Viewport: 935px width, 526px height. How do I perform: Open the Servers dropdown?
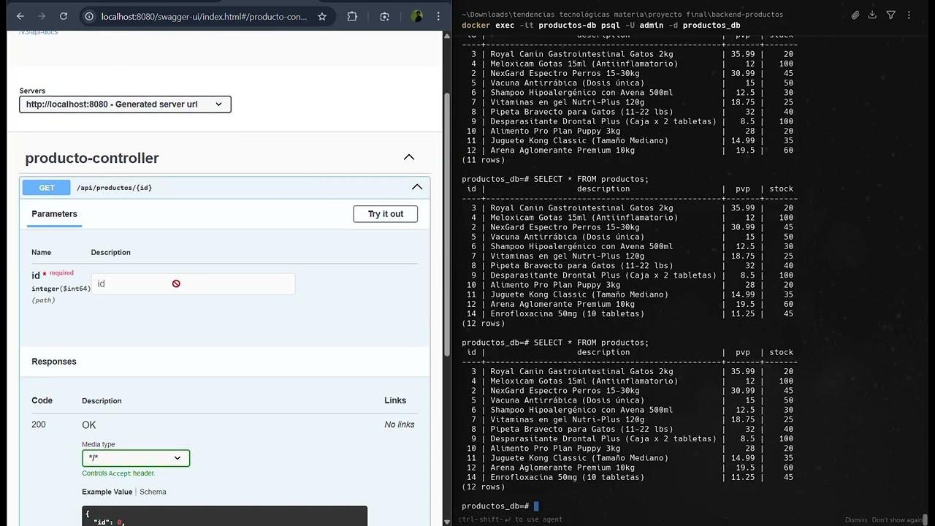pos(125,104)
